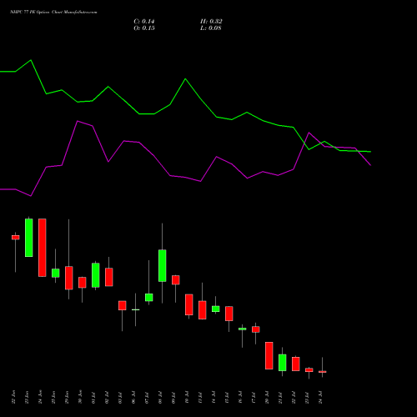This screenshot has width=417, height=417.
Task: Select the doji candle for 06 Jul
Action: click(136, 309)
